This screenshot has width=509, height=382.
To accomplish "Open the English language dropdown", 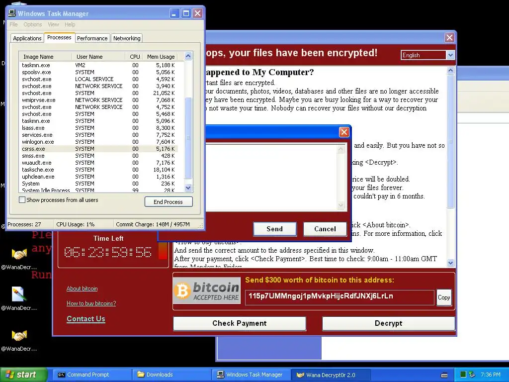I will pos(450,55).
